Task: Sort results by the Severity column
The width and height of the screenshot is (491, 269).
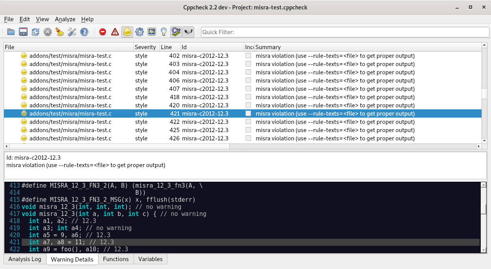Action: click(x=147, y=47)
